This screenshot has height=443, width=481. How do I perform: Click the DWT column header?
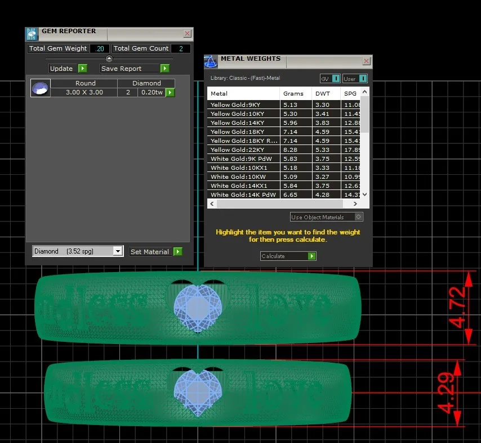[326, 93]
